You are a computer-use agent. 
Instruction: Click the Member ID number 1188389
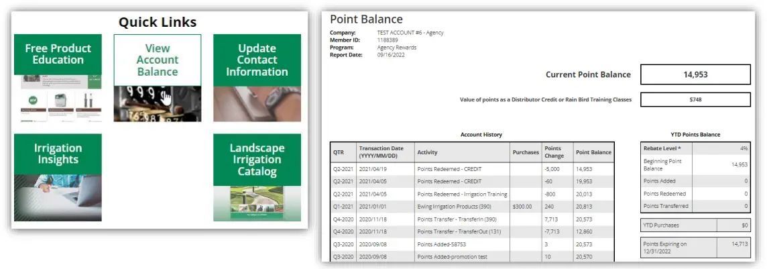tap(388, 40)
